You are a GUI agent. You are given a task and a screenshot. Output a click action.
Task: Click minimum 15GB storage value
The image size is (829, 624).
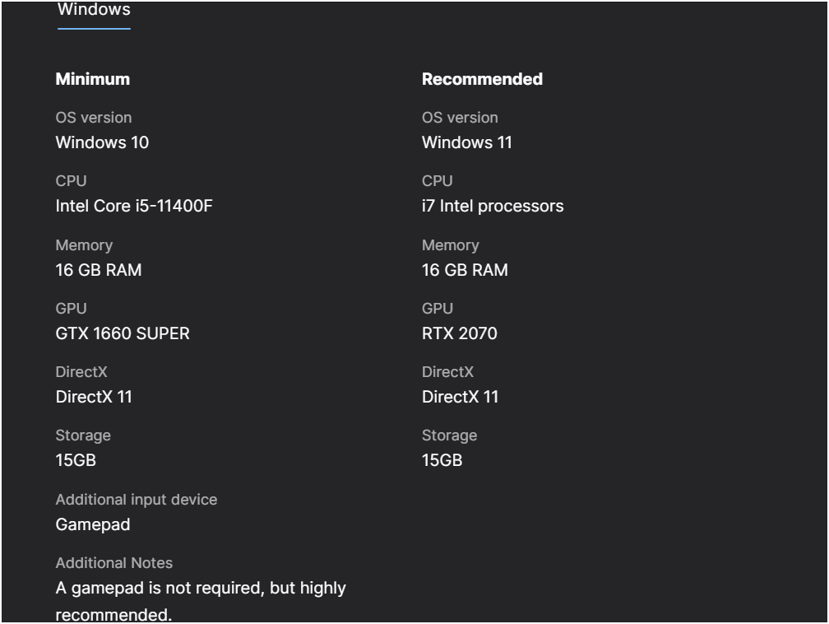[76, 460]
